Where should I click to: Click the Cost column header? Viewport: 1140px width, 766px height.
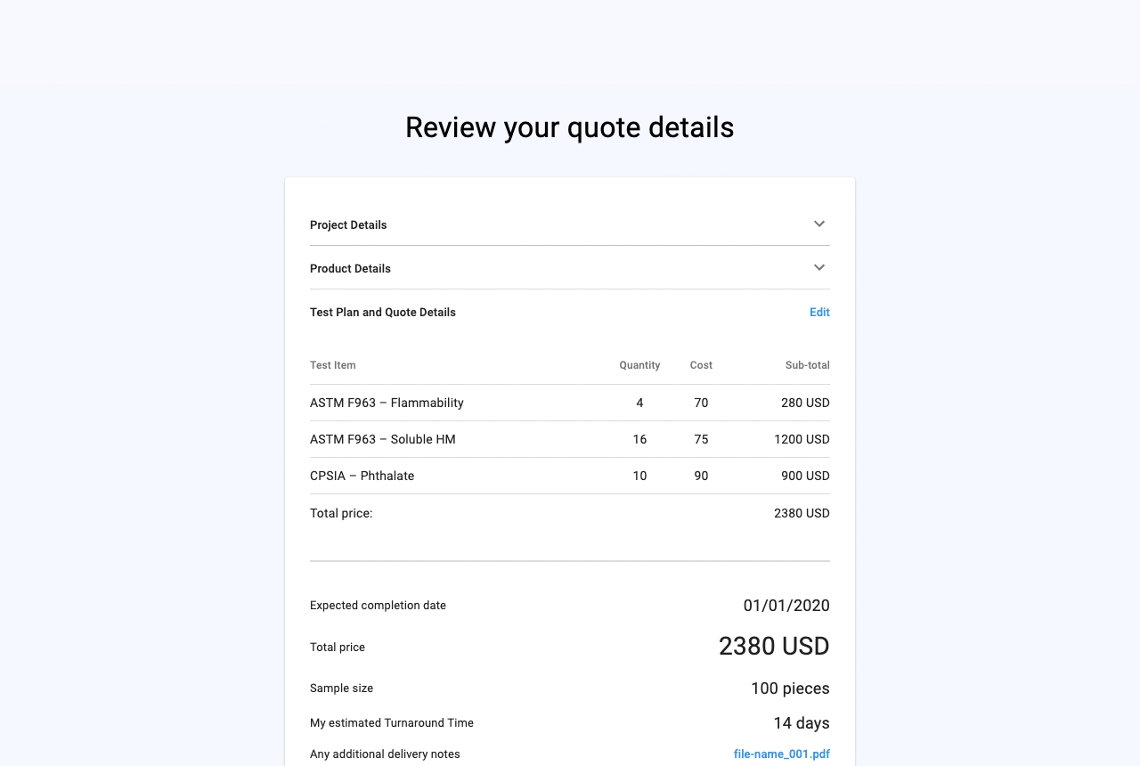coord(701,365)
